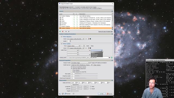Open the marker Color combo box in Show Markers
174x98 pixels.
click(x=76, y=39)
